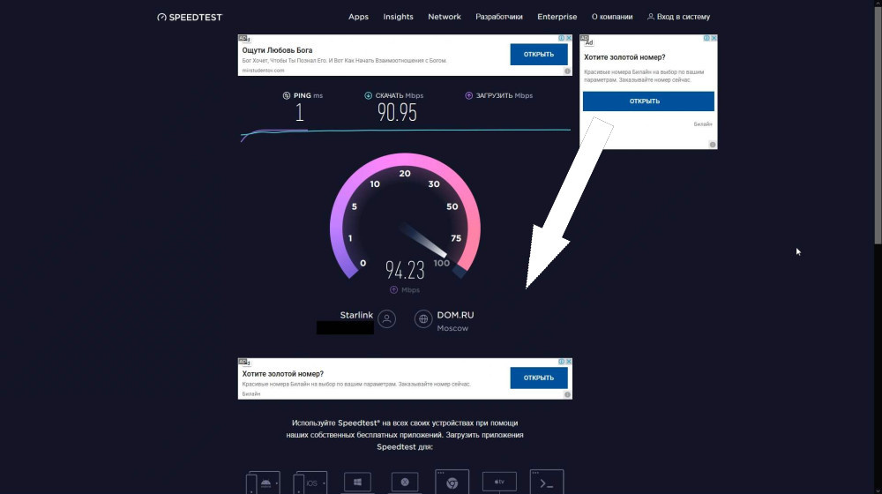Open the Разработчики menu
Image resolution: width=882 pixels, height=494 pixels.
[499, 17]
